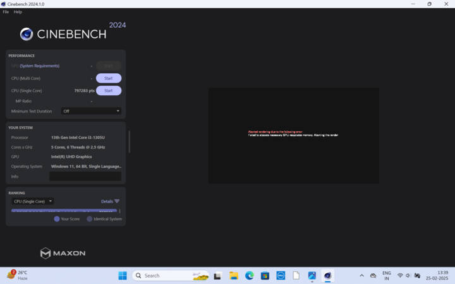Image resolution: width=455 pixels, height=284 pixels.
Task: Toggle the Identical System legend indicator
Action: point(90,219)
